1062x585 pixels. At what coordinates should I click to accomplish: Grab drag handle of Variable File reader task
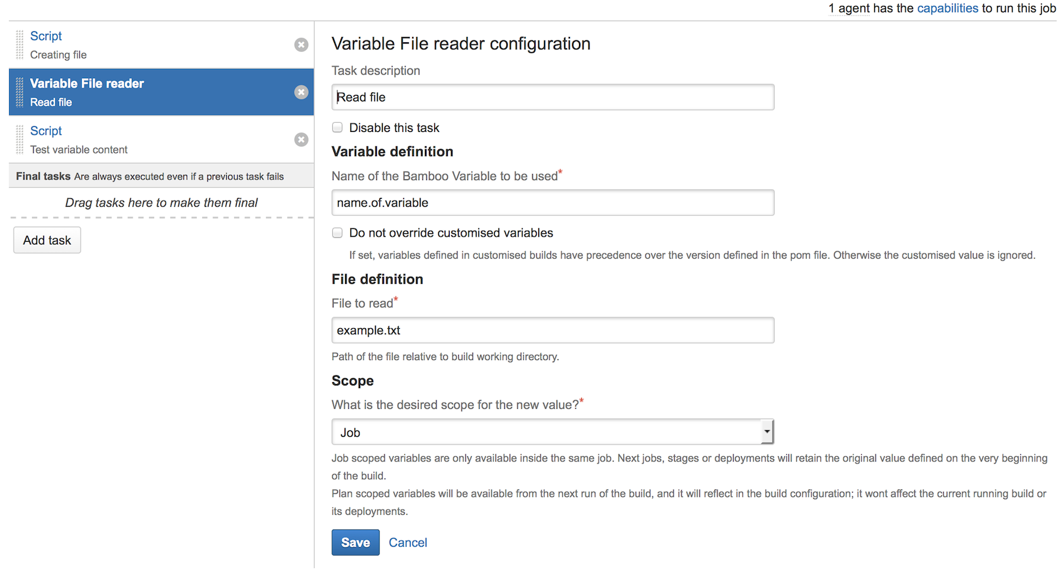(x=19, y=92)
